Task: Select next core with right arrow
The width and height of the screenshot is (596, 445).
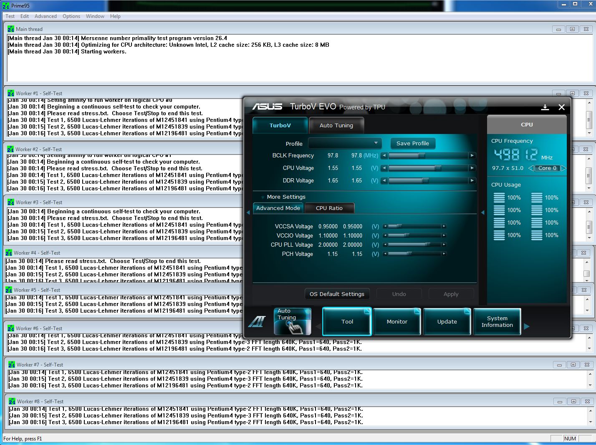Action: click(563, 168)
